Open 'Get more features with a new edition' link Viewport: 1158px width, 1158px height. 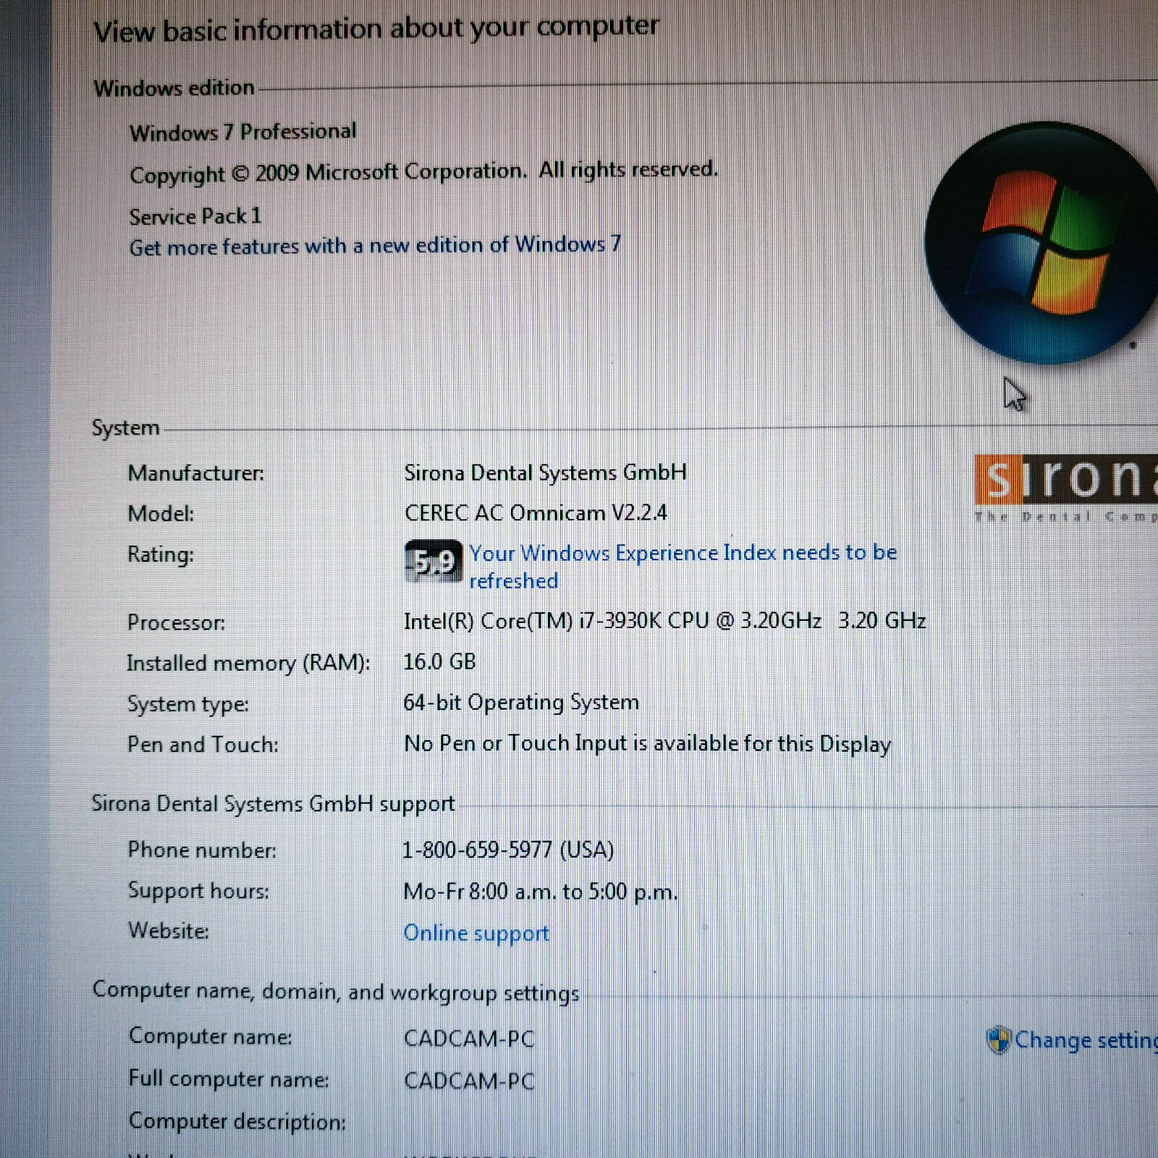[375, 245]
